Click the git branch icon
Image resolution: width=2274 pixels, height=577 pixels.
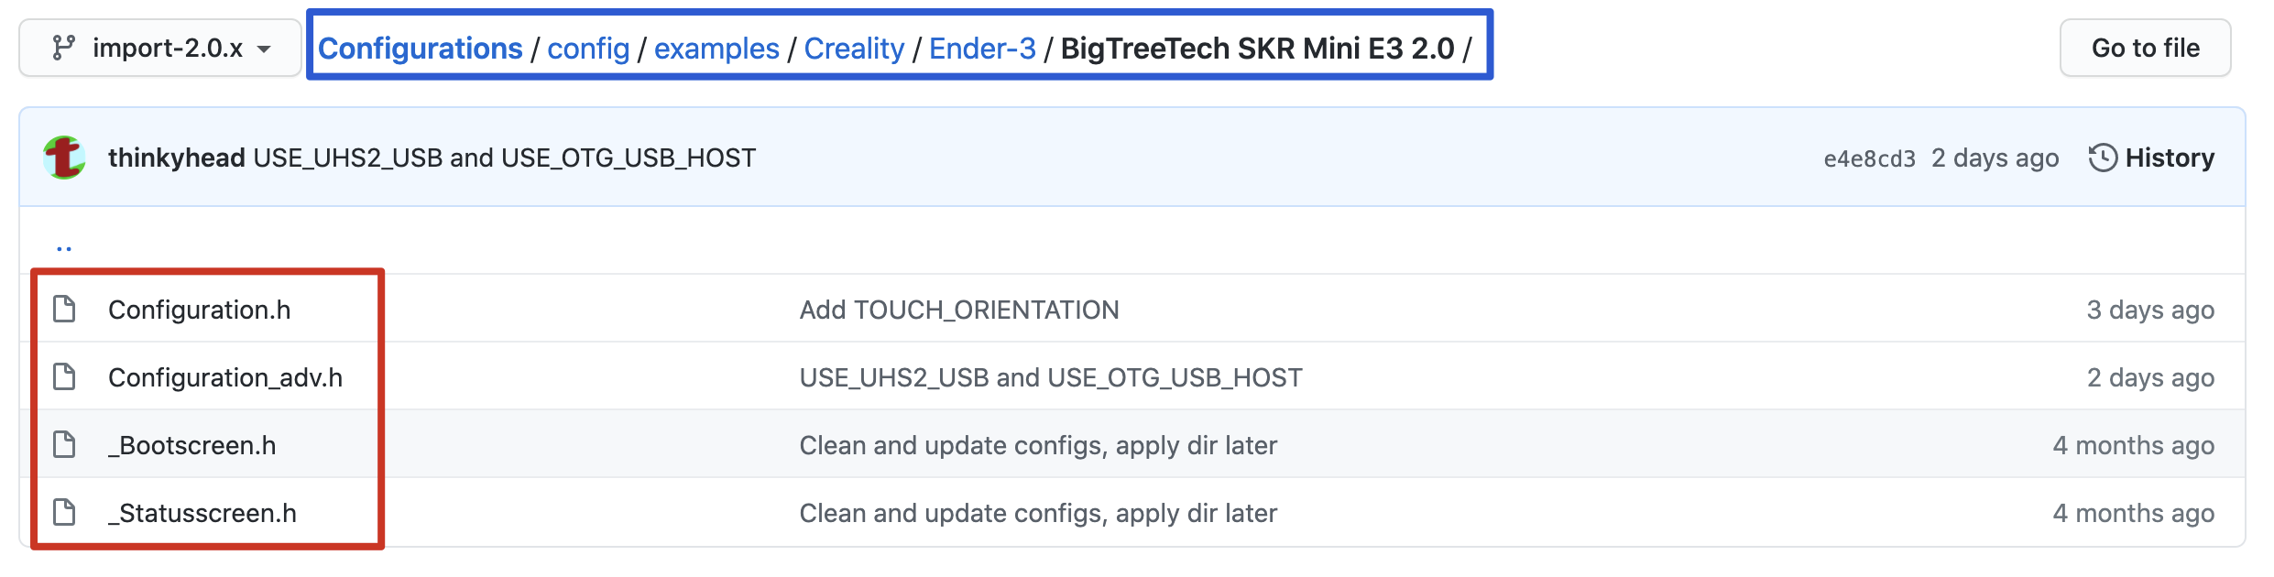point(63,48)
